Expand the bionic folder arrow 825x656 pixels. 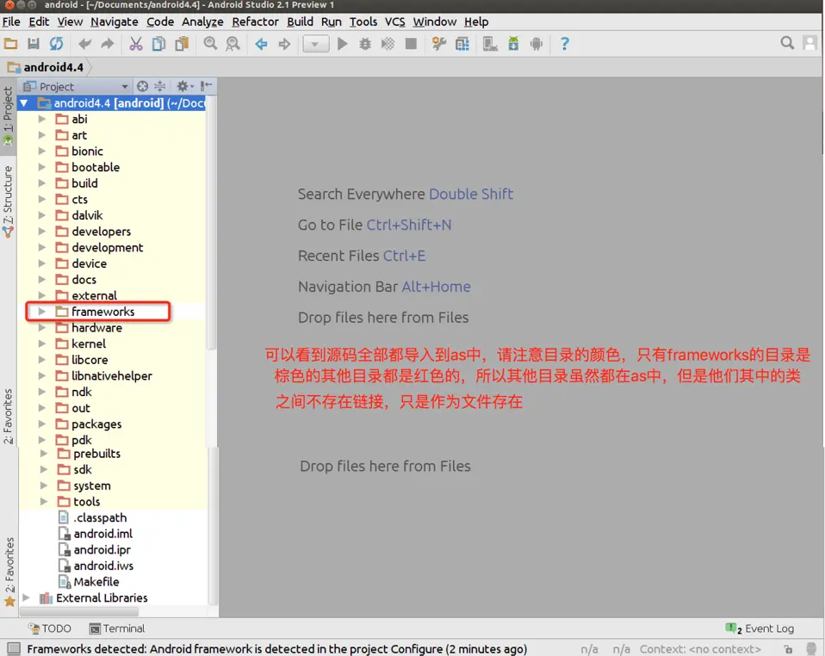pos(42,152)
